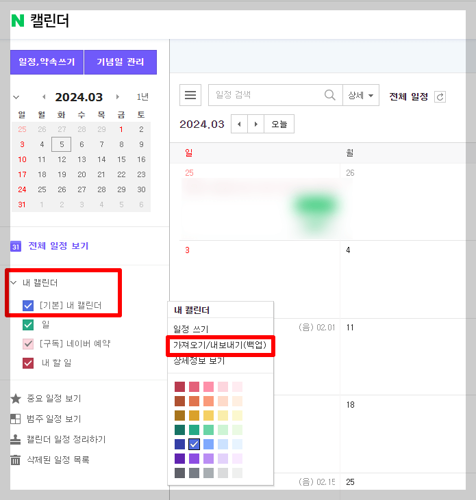Viewport: 476px width, 500px height.
Task: Click day 18 cell in main calendar
Action: point(408,434)
